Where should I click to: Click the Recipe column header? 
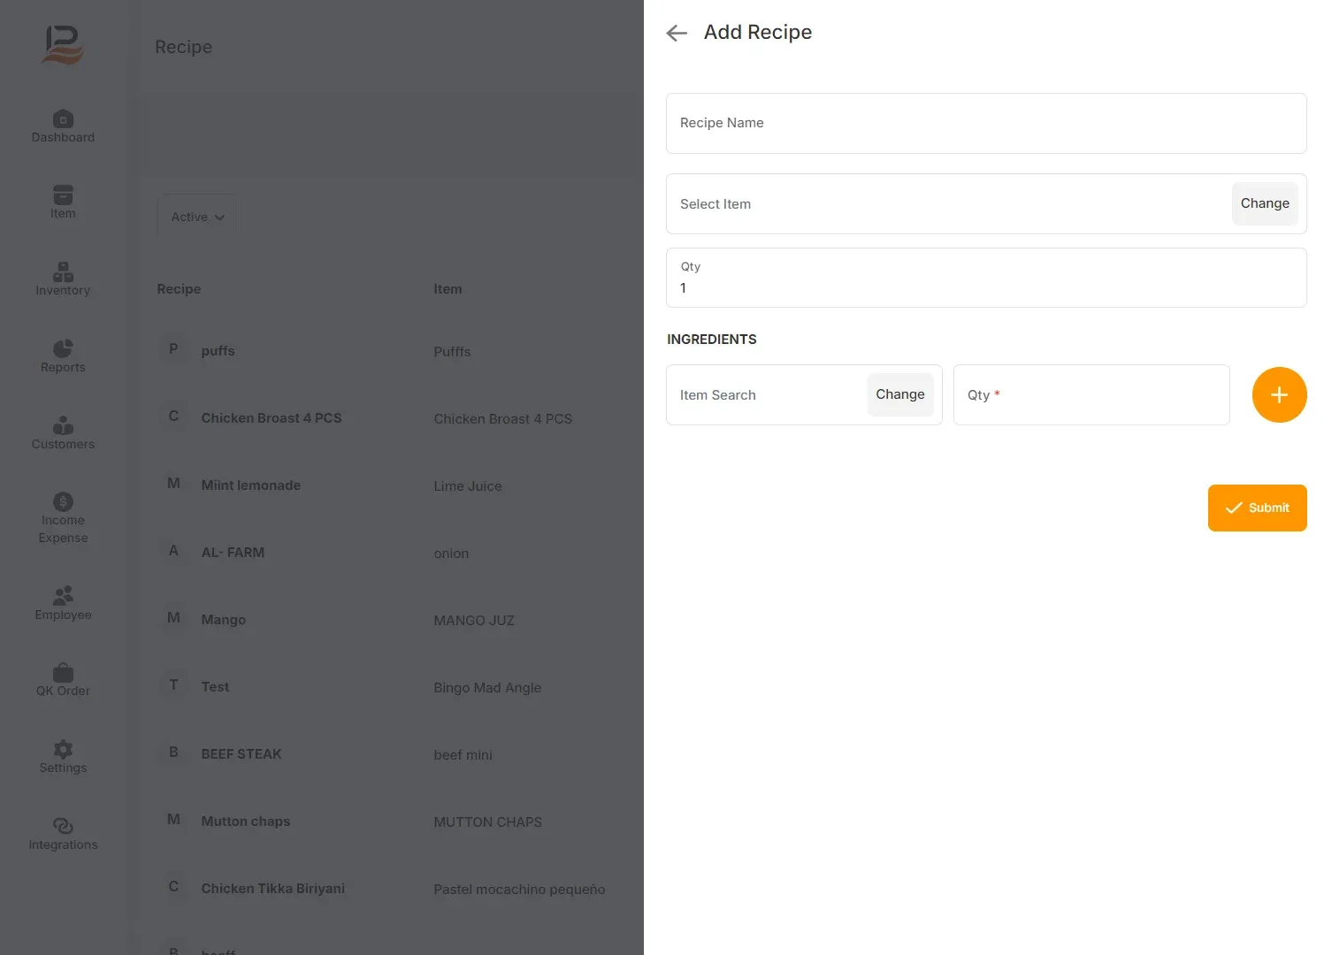pos(179,289)
